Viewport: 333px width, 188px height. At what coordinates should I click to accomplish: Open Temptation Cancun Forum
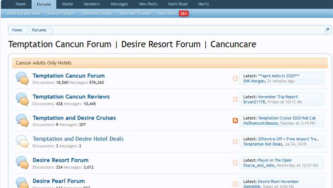coord(68,76)
